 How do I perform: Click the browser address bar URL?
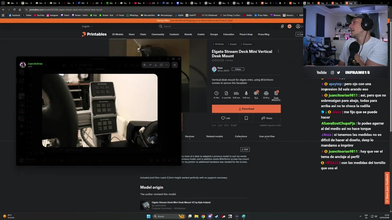click(x=66, y=9)
